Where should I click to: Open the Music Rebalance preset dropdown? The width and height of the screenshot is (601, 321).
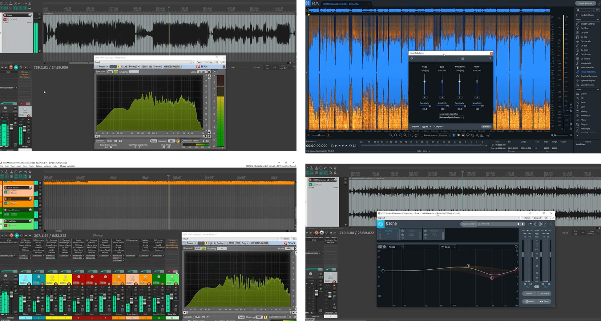click(448, 58)
